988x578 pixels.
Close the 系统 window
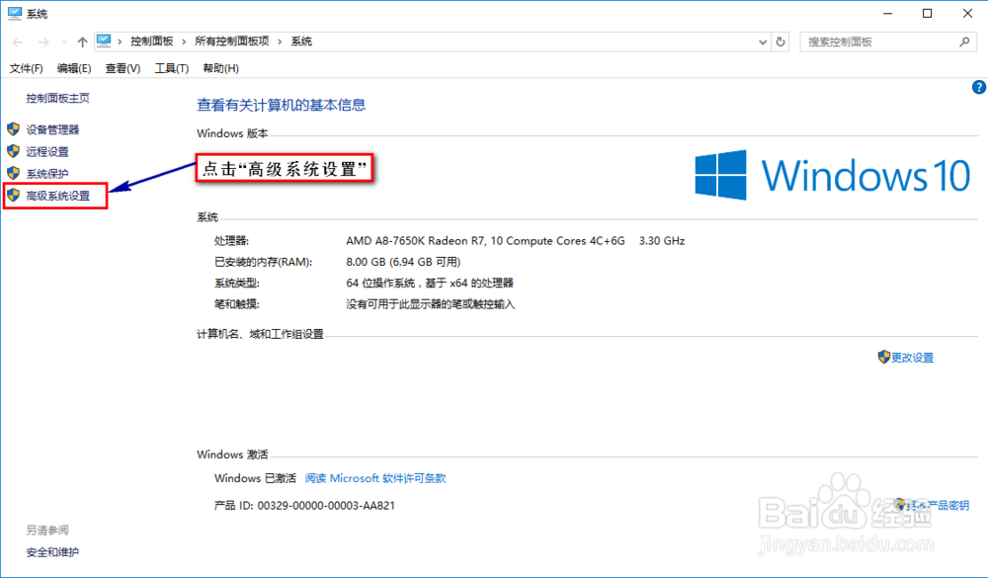point(967,13)
